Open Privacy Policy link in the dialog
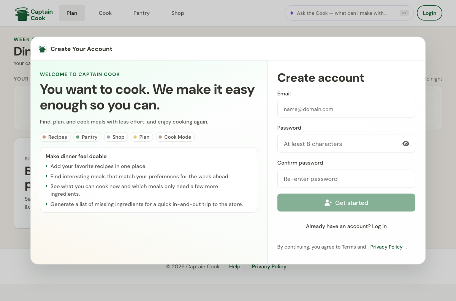456x301 pixels. point(386,247)
